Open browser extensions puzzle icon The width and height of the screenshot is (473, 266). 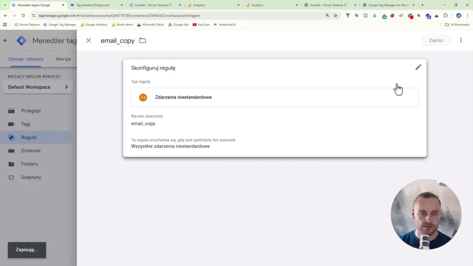(x=446, y=15)
